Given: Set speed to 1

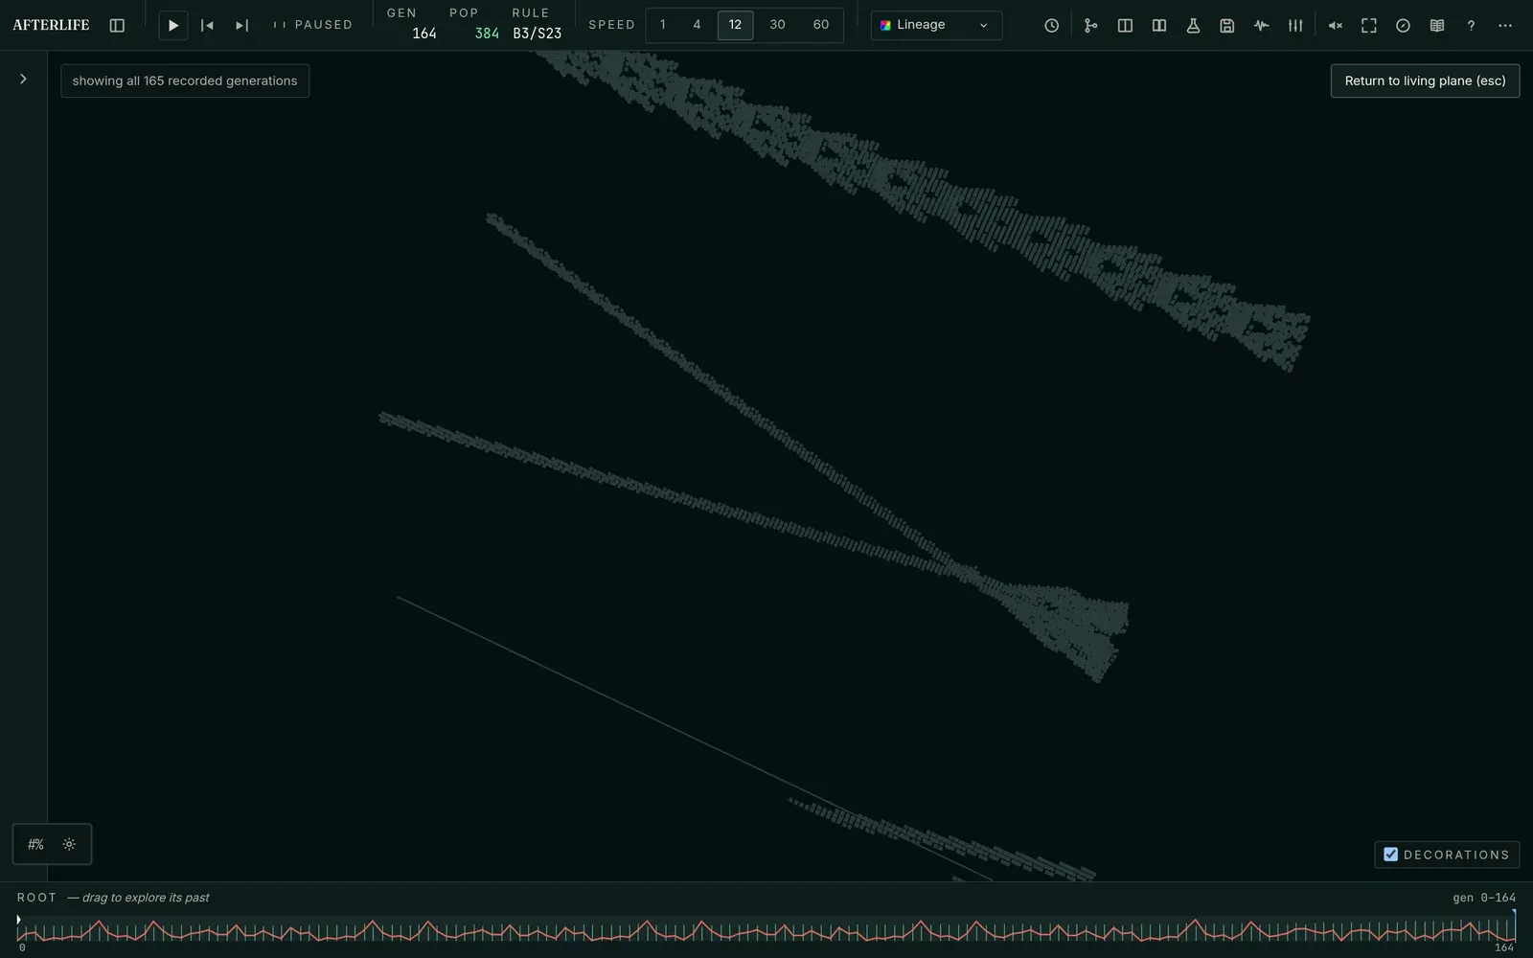Looking at the screenshot, I should tap(662, 25).
